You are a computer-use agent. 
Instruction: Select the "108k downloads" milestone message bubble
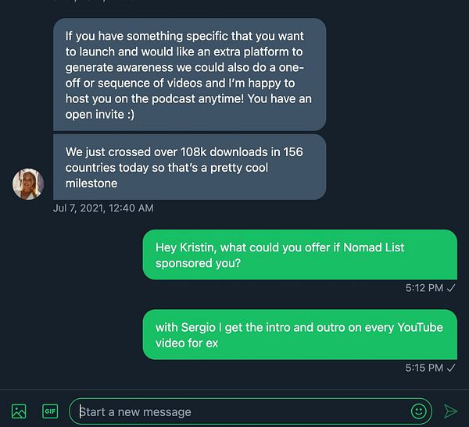coord(189,167)
